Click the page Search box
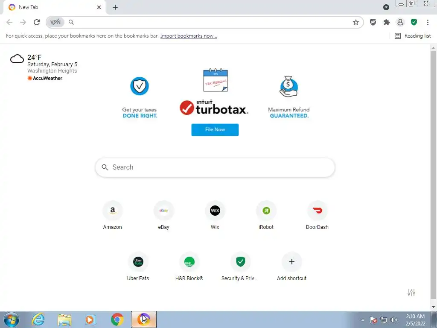 tap(215, 167)
